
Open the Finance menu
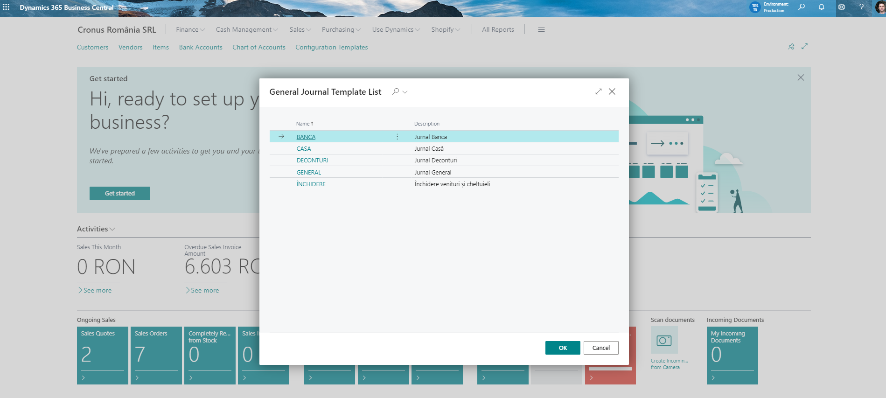coord(190,29)
